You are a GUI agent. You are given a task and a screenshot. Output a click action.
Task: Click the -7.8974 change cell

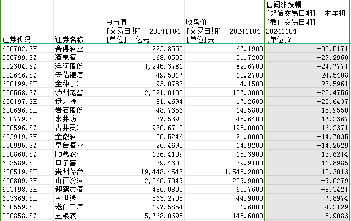[308, 198]
